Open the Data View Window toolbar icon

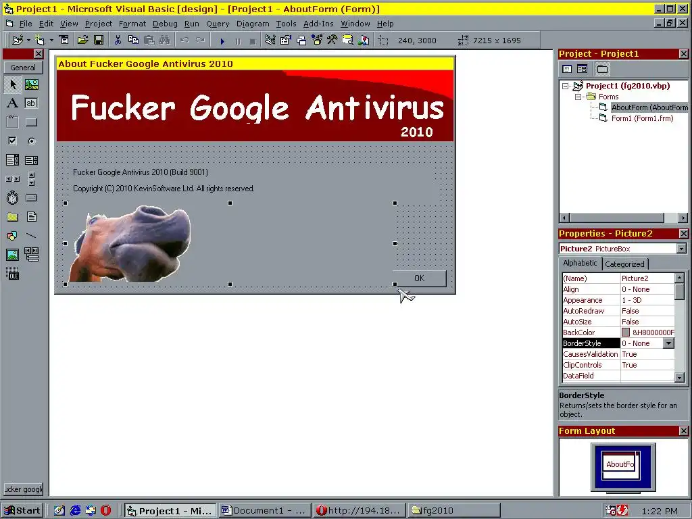pos(348,40)
